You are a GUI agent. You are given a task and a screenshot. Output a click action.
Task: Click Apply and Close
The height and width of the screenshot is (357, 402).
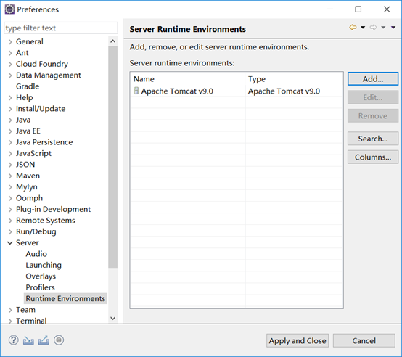298,340
